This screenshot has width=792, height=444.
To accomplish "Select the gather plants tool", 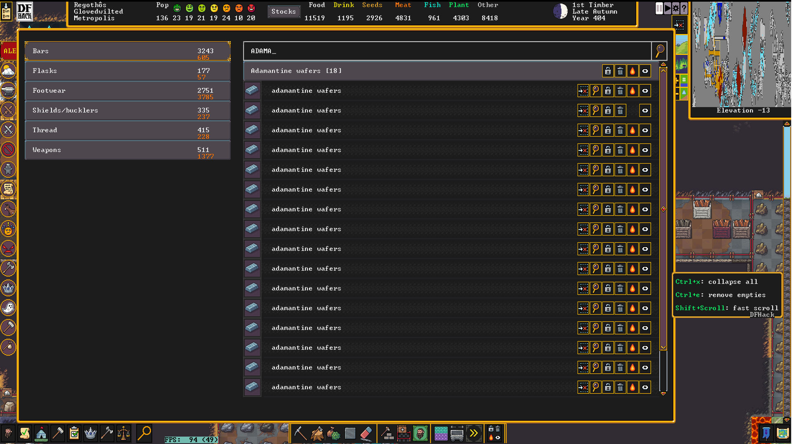I will click(x=333, y=433).
